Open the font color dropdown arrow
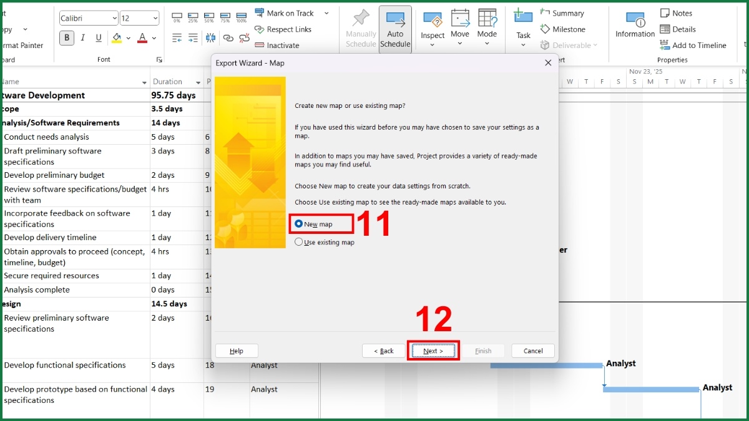The image size is (749, 421). pyautogui.click(x=154, y=39)
